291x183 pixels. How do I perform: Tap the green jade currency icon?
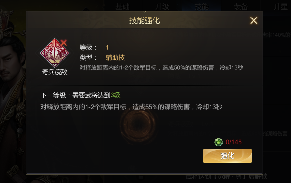[x=218, y=142]
